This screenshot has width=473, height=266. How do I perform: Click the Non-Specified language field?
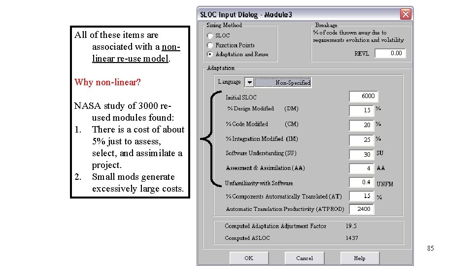[x=283, y=83]
